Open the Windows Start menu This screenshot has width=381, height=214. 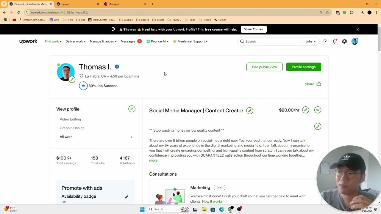142,209
